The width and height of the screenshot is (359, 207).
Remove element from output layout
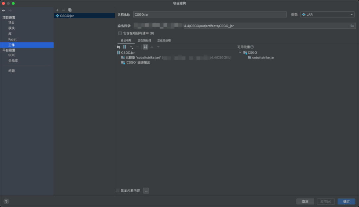[x=137, y=47]
